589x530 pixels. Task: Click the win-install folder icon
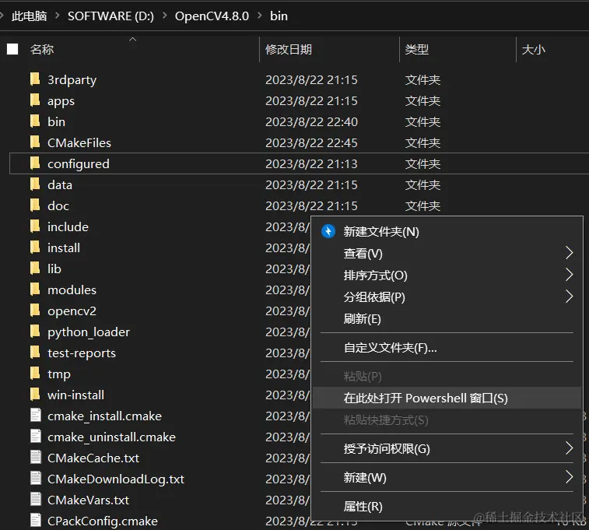[35, 395]
